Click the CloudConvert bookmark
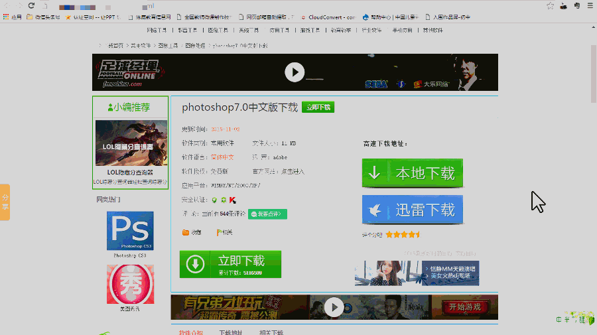Image resolution: width=597 pixels, height=335 pixels. tap(328, 17)
